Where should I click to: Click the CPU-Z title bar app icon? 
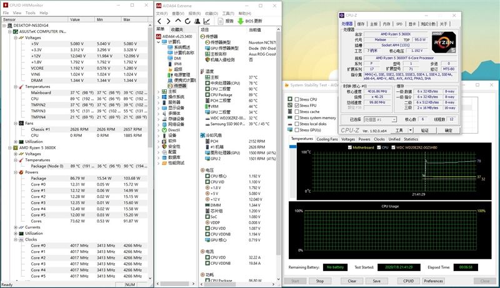tap(342, 15)
